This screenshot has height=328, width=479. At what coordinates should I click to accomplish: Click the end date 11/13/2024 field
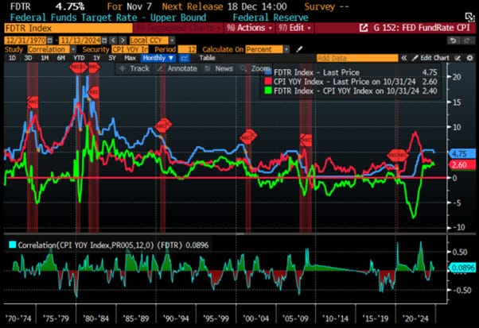(x=80, y=41)
